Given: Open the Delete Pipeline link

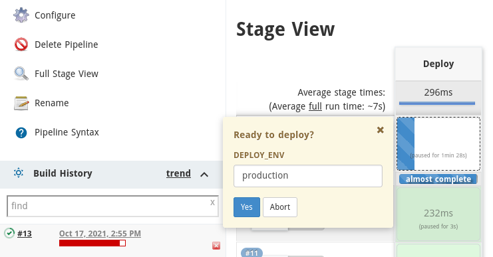Looking at the screenshot, I should pos(67,44).
